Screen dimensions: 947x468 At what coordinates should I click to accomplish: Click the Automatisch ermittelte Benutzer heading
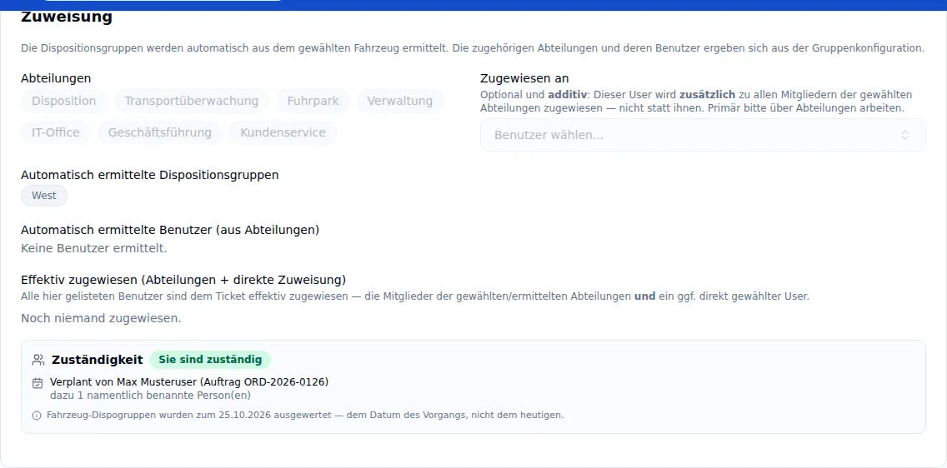click(170, 230)
